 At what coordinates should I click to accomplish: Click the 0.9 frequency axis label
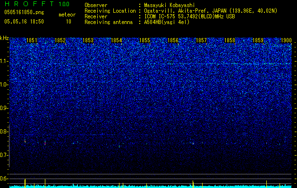click(4, 108)
